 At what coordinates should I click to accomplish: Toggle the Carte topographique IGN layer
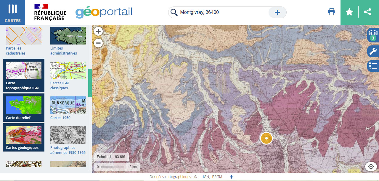24,75
